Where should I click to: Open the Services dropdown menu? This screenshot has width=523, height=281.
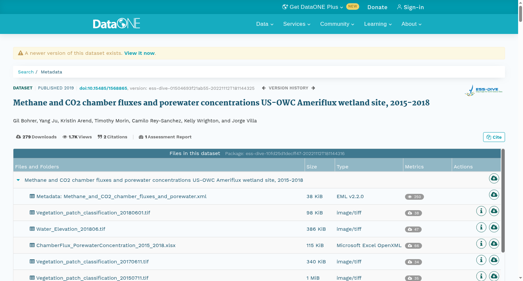(297, 24)
